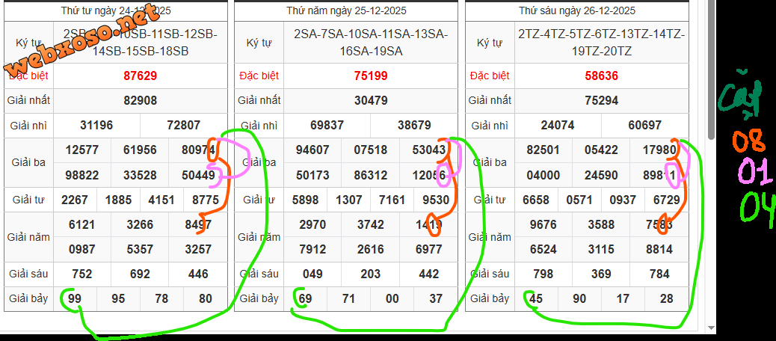Viewport: 776px width, 341px height.
Task: Click the green-circled 99 in Giải bảy
Action: 75,298
